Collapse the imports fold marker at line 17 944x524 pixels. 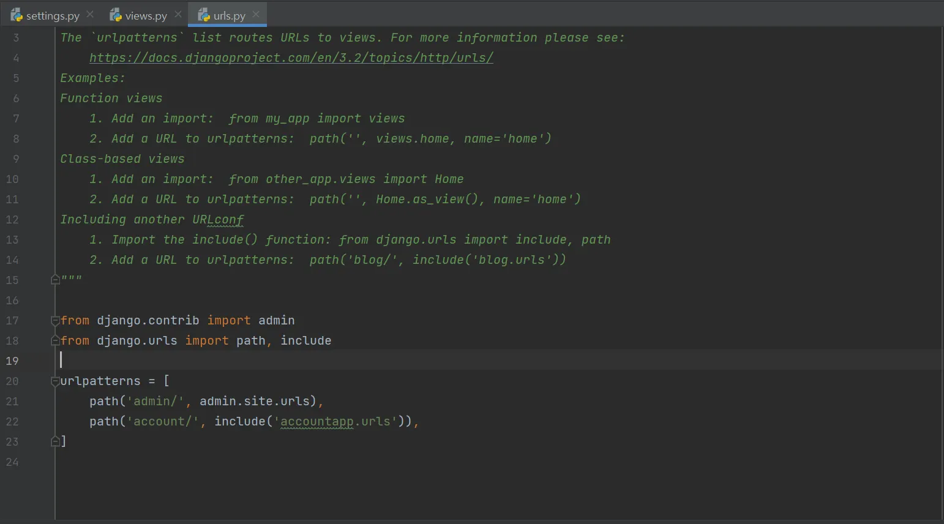pos(55,320)
